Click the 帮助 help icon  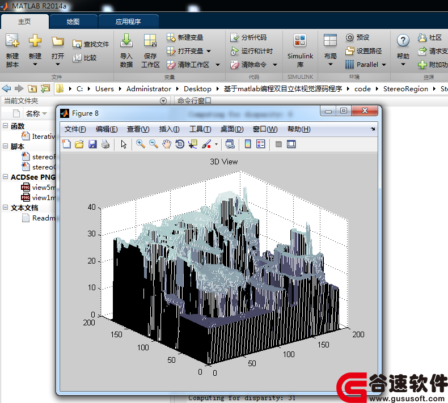(x=403, y=41)
